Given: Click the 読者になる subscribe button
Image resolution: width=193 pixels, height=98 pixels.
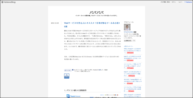Looking at the screenshot, I should (128, 41).
